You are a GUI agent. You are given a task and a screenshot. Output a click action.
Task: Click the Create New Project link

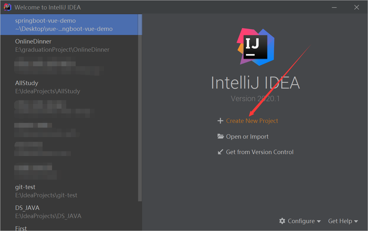pyautogui.click(x=252, y=121)
